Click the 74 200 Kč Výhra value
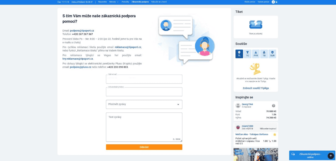This screenshot has width=336, height=161. pos(271,118)
